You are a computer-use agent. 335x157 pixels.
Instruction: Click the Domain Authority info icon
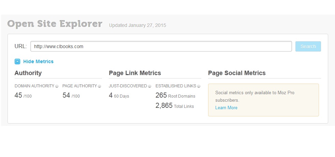[x=57, y=86]
